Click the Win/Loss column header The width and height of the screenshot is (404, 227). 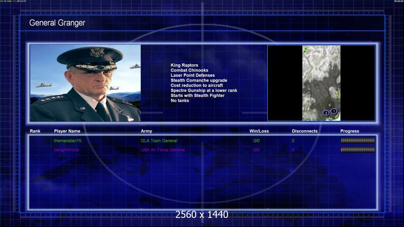coord(259,131)
